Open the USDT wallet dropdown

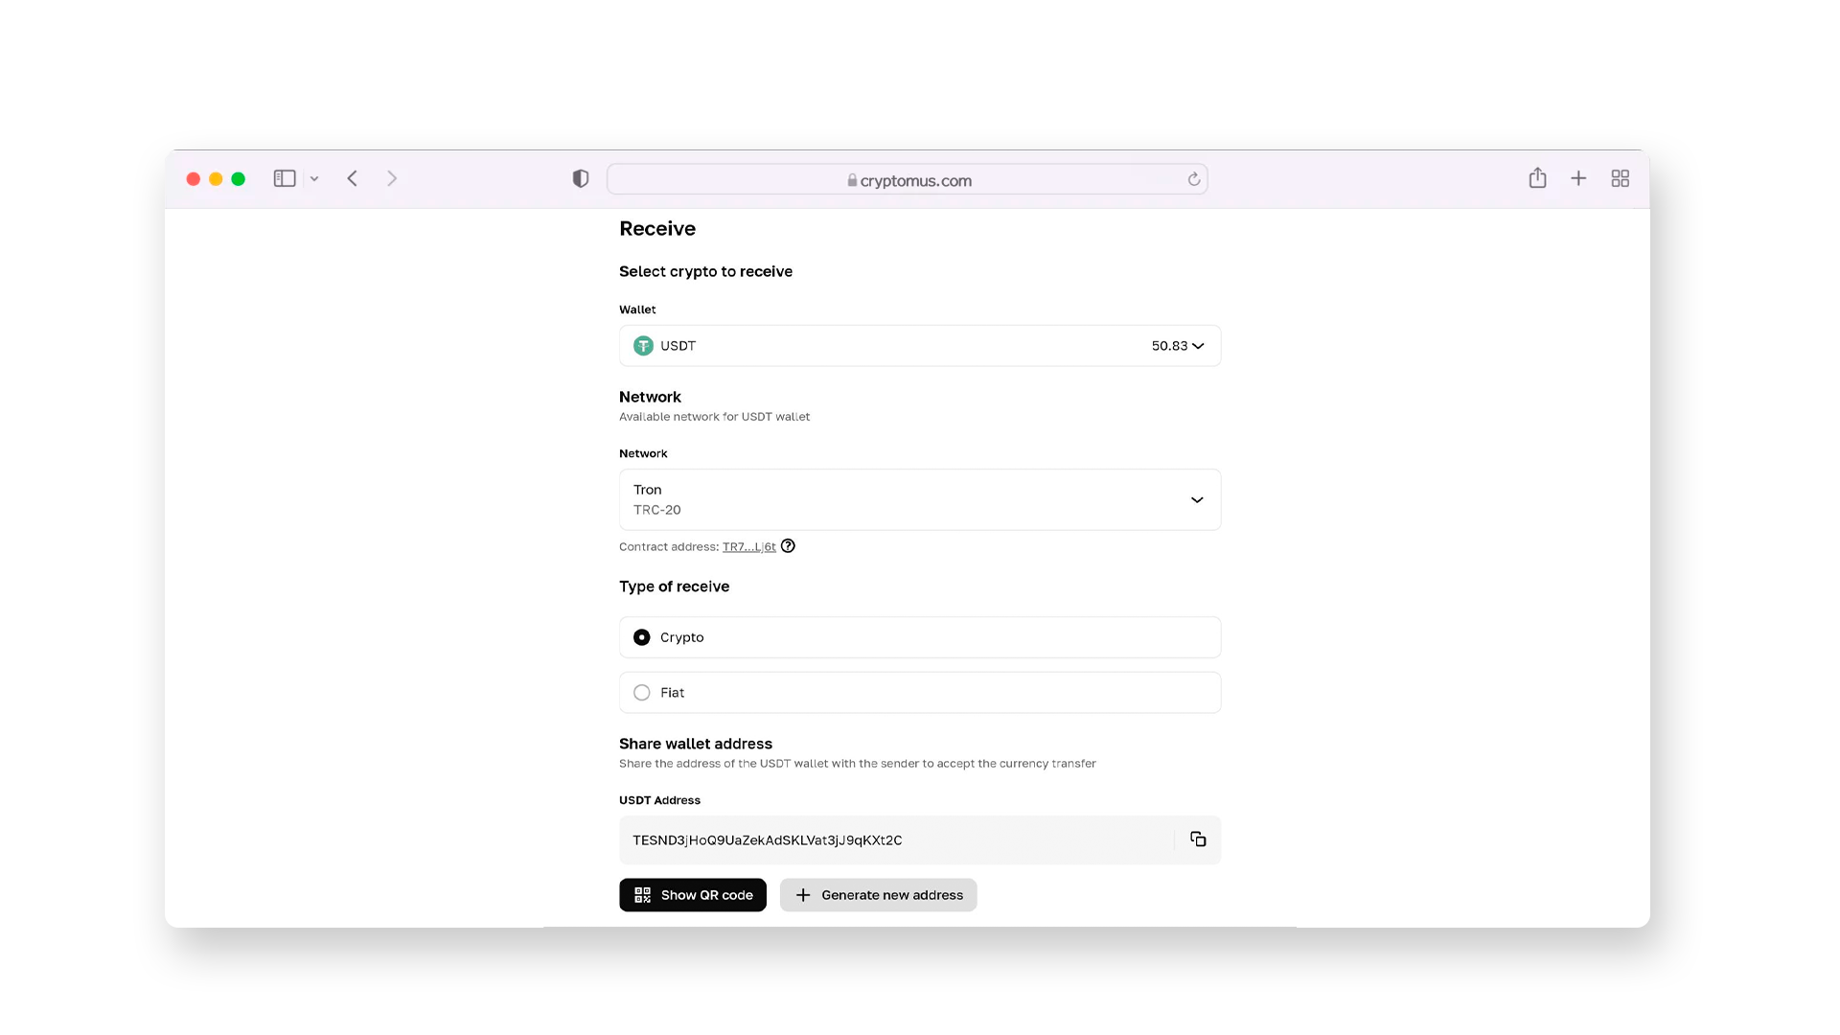pos(919,346)
